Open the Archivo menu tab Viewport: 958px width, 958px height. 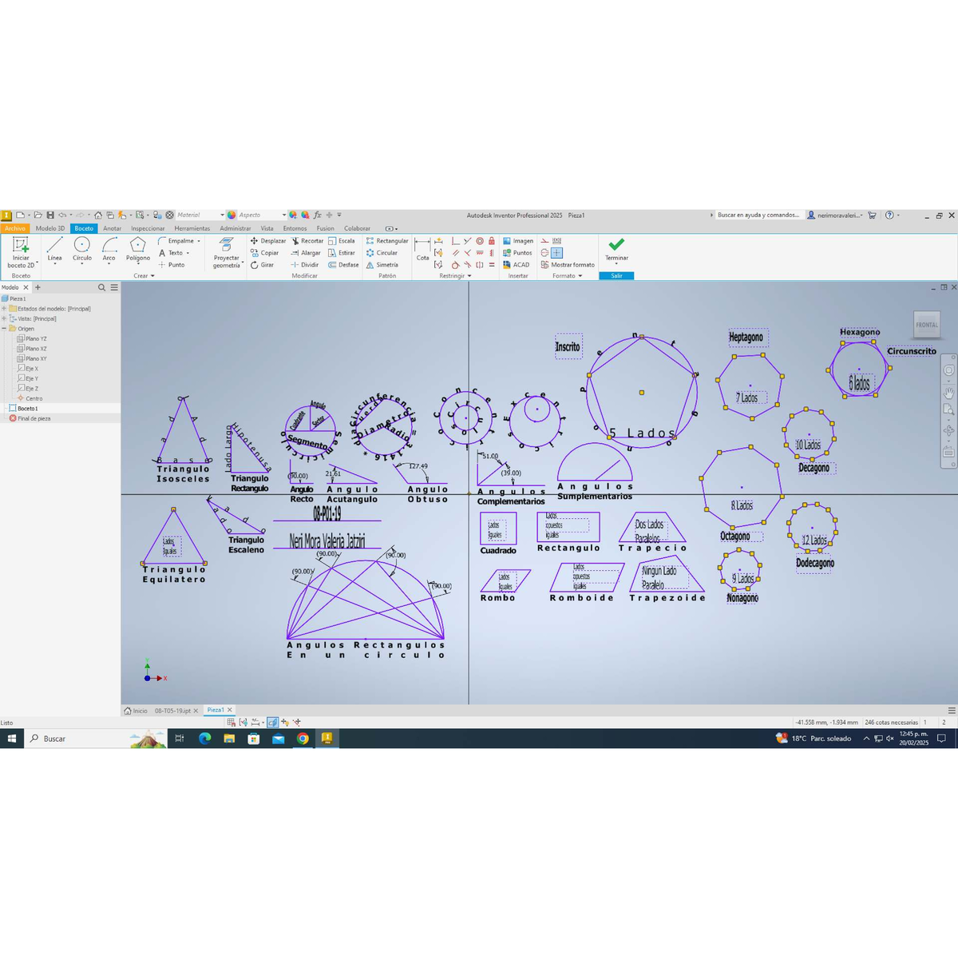pyautogui.click(x=15, y=228)
